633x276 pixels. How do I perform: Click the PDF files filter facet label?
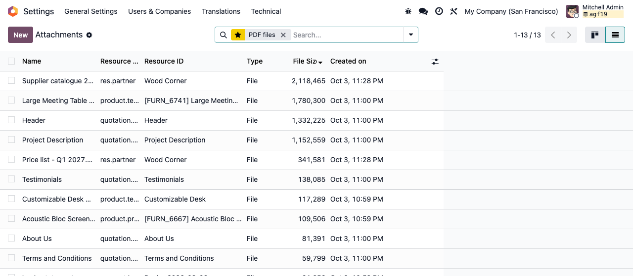pos(262,35)
